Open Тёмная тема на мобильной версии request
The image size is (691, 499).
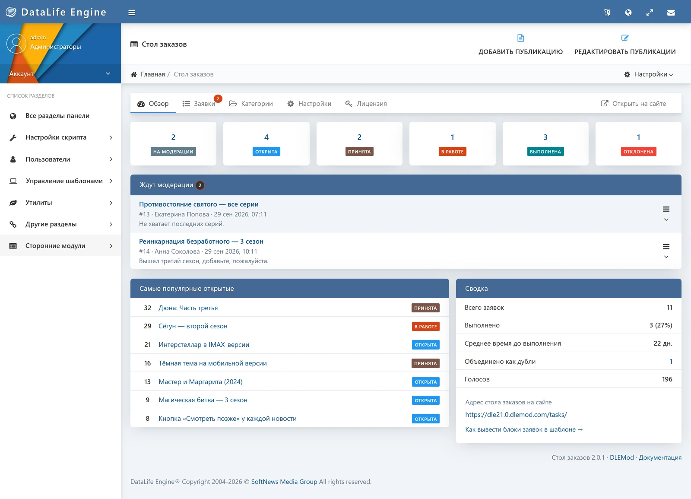[x=212, y=363]
